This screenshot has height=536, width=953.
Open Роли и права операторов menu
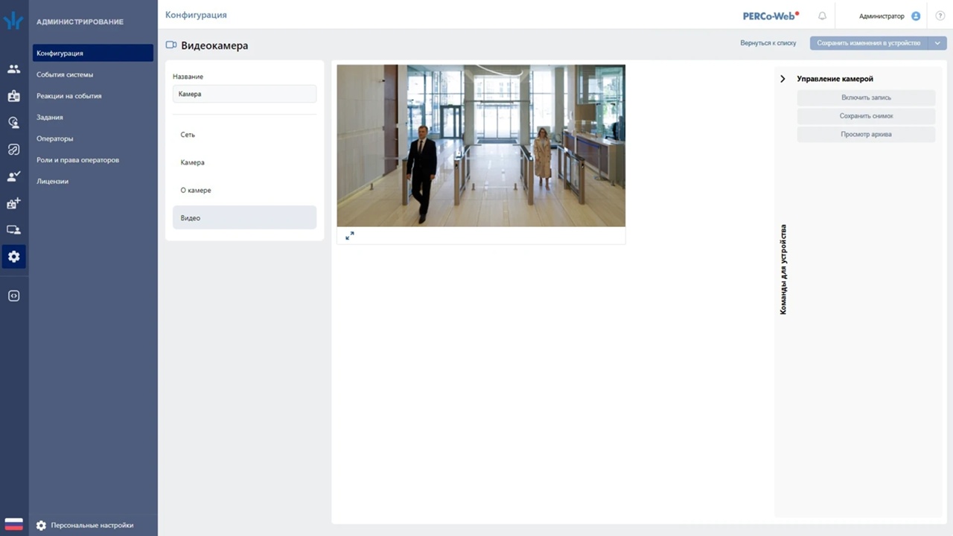point(77,160)
